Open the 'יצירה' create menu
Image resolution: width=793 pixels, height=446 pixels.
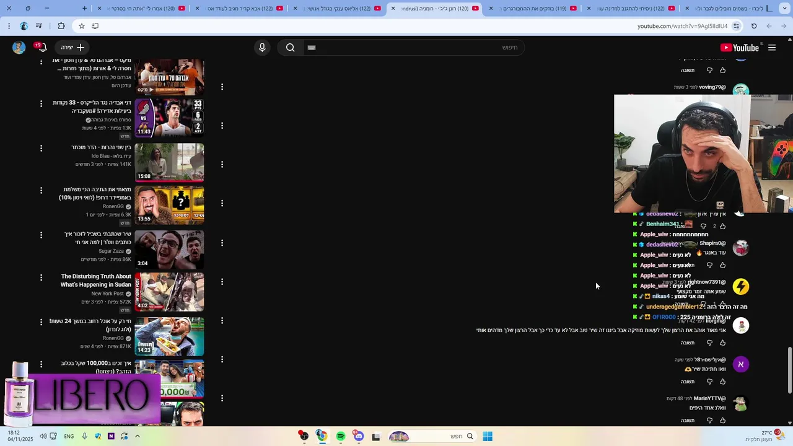point(73,48)
